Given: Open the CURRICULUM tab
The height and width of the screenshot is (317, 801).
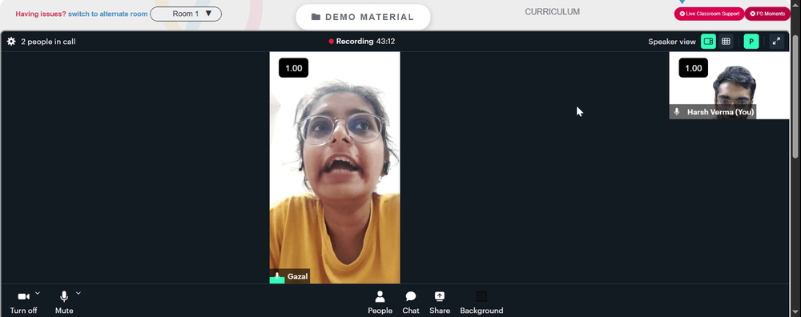Looking at the screenshot, I should (552, 12).
